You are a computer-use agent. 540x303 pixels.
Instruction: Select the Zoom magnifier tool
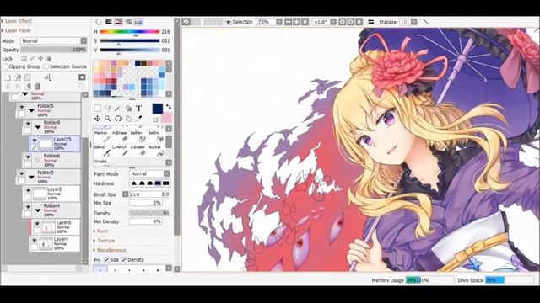(108, 119)
